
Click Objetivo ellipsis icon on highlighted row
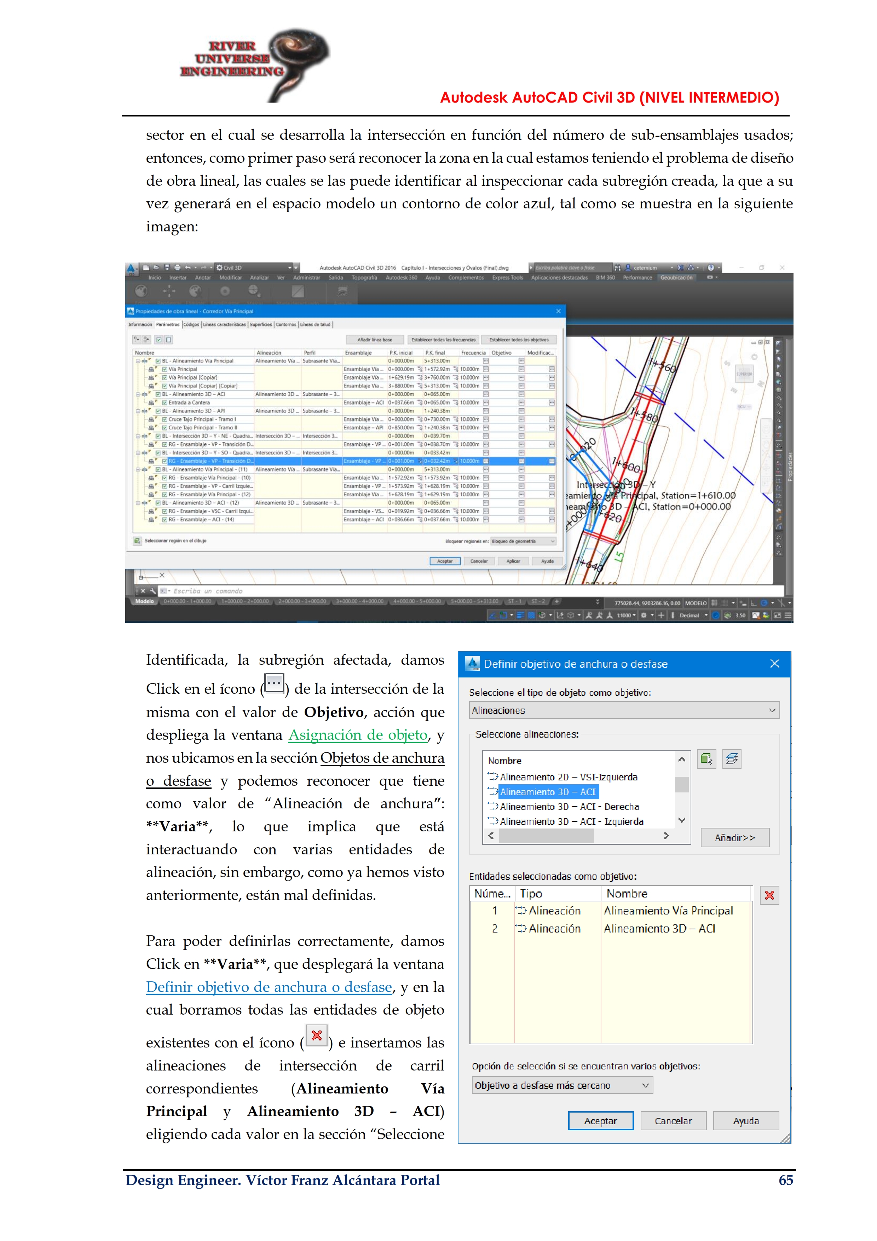click(x=521, y=461)
